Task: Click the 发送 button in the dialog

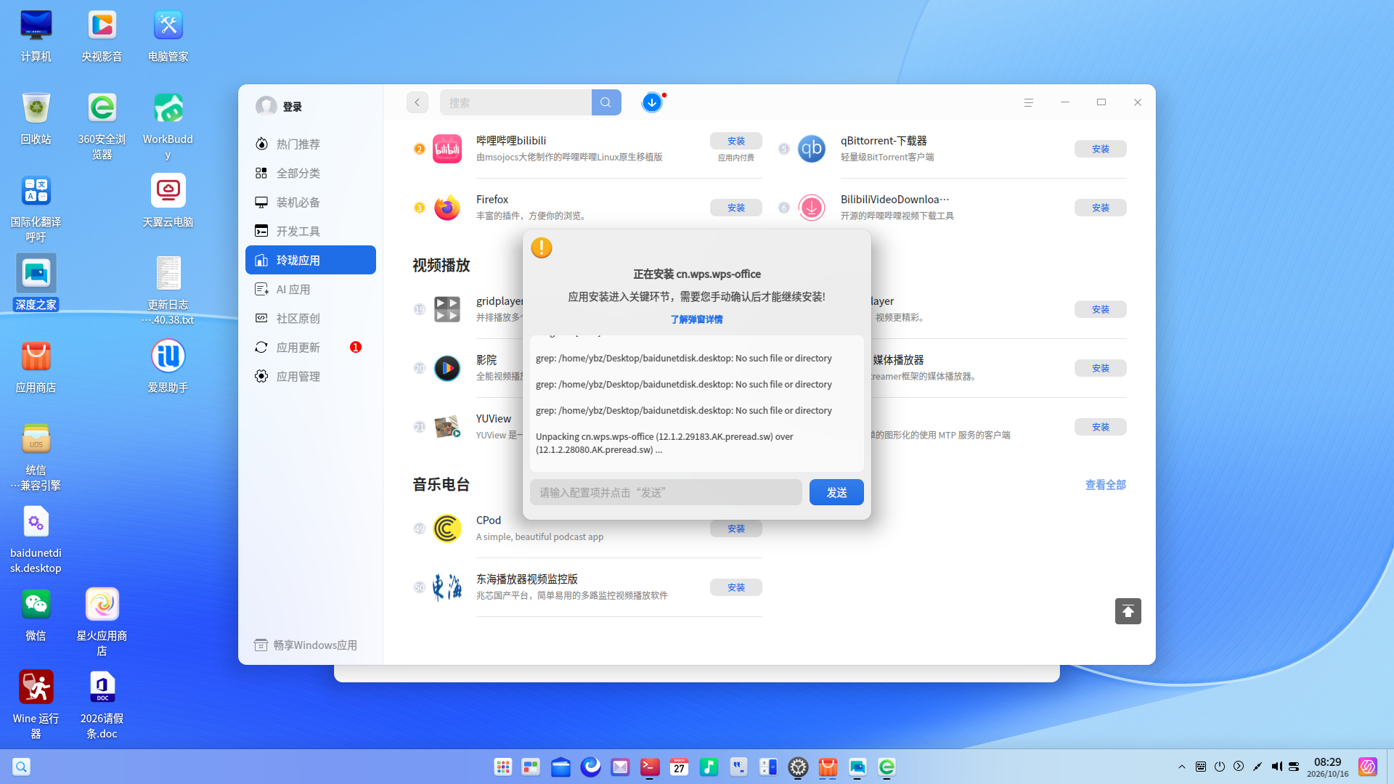Action: pyautogui.click(x=836, y=492)
